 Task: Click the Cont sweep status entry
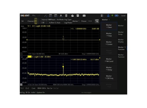click(x=33, y=88)
